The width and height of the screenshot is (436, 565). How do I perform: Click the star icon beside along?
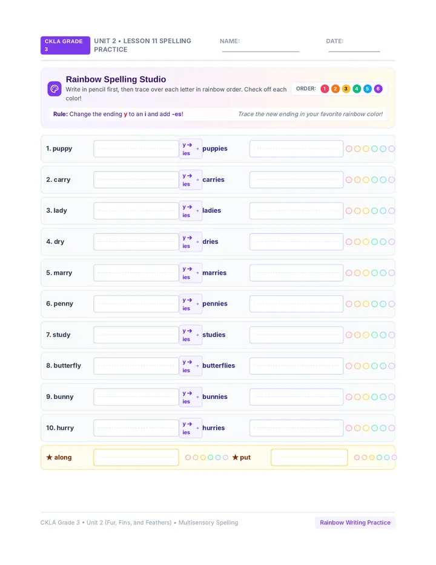coord(49,457)
